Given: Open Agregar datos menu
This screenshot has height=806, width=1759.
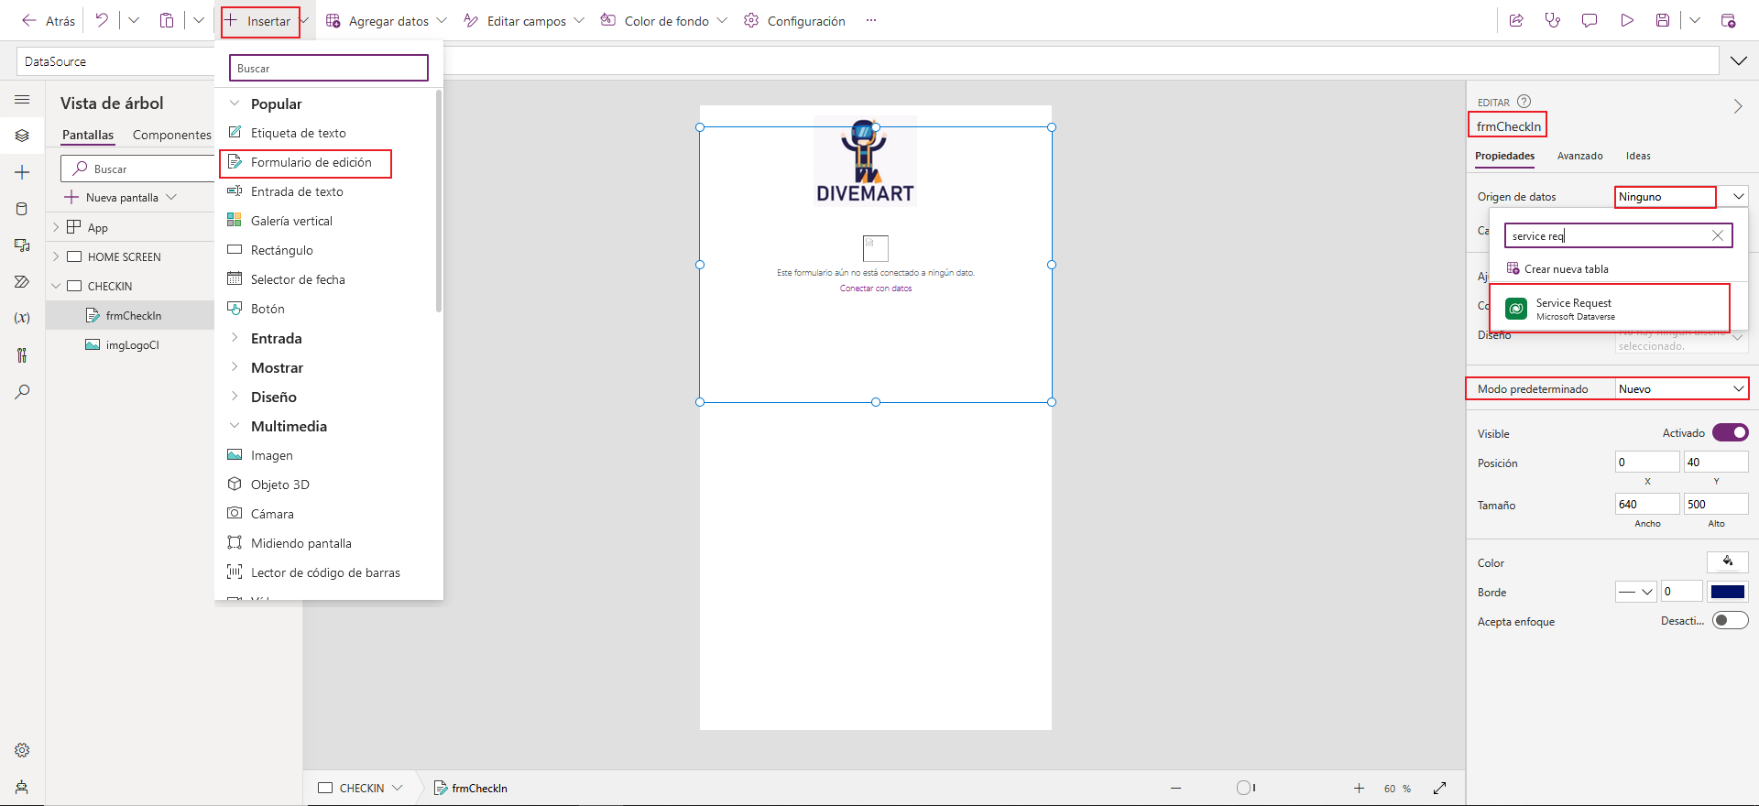Looking at the screenshot, I should point(387,20).
